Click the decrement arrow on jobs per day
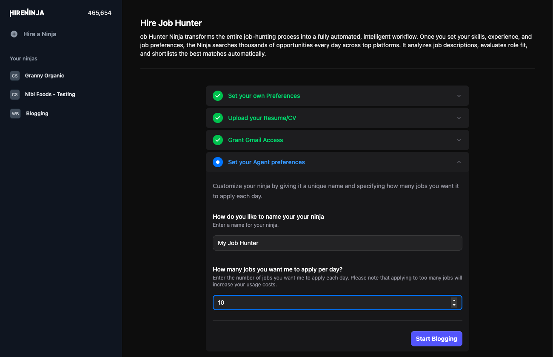 [454, 305]
